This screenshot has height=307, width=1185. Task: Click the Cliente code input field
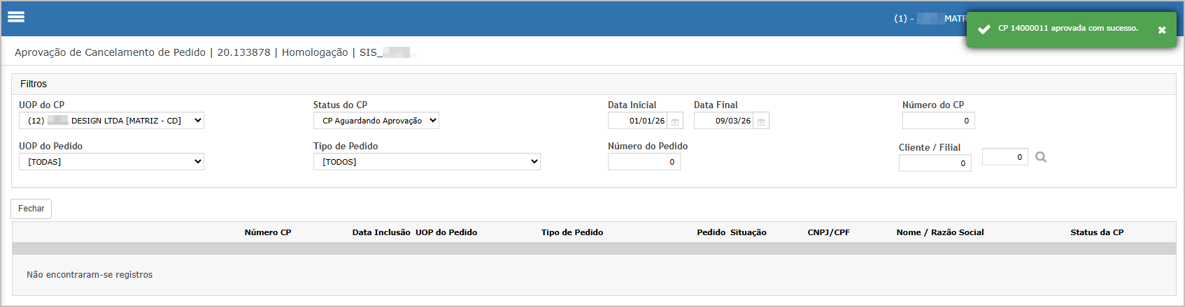935,163
